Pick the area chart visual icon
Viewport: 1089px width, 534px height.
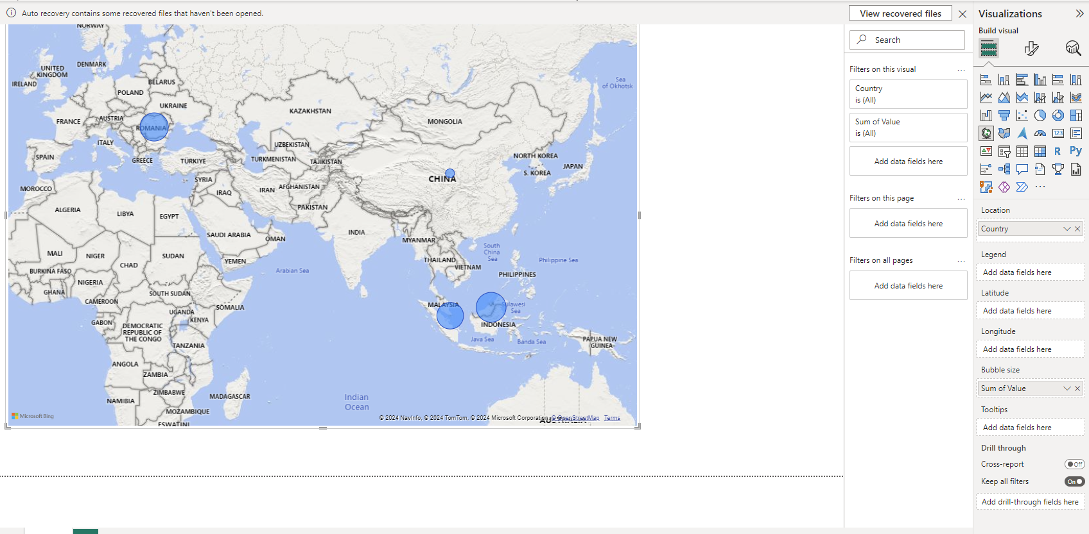(x=1004, y=97)
